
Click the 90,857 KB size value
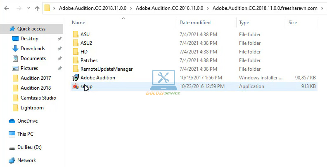[305, 77]
